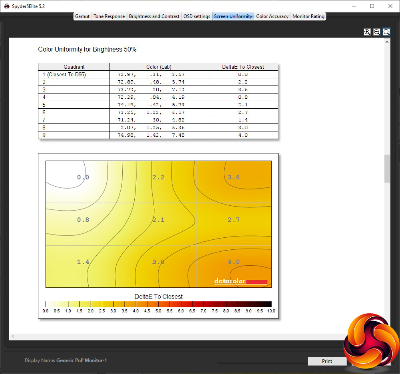Select the '1 (Closest To D65)' row

click(158, 74)
